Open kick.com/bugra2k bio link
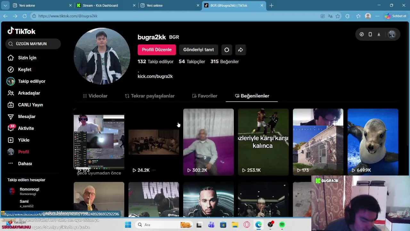 point(155,76)
